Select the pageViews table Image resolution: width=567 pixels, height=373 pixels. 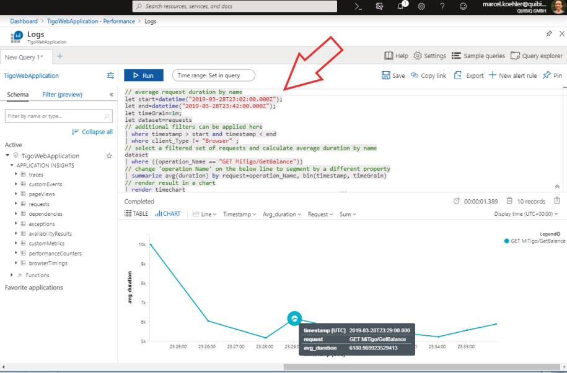(x=42, y=194)
